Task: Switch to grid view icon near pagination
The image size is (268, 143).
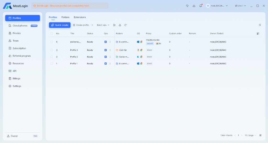Action: [260, 135]
